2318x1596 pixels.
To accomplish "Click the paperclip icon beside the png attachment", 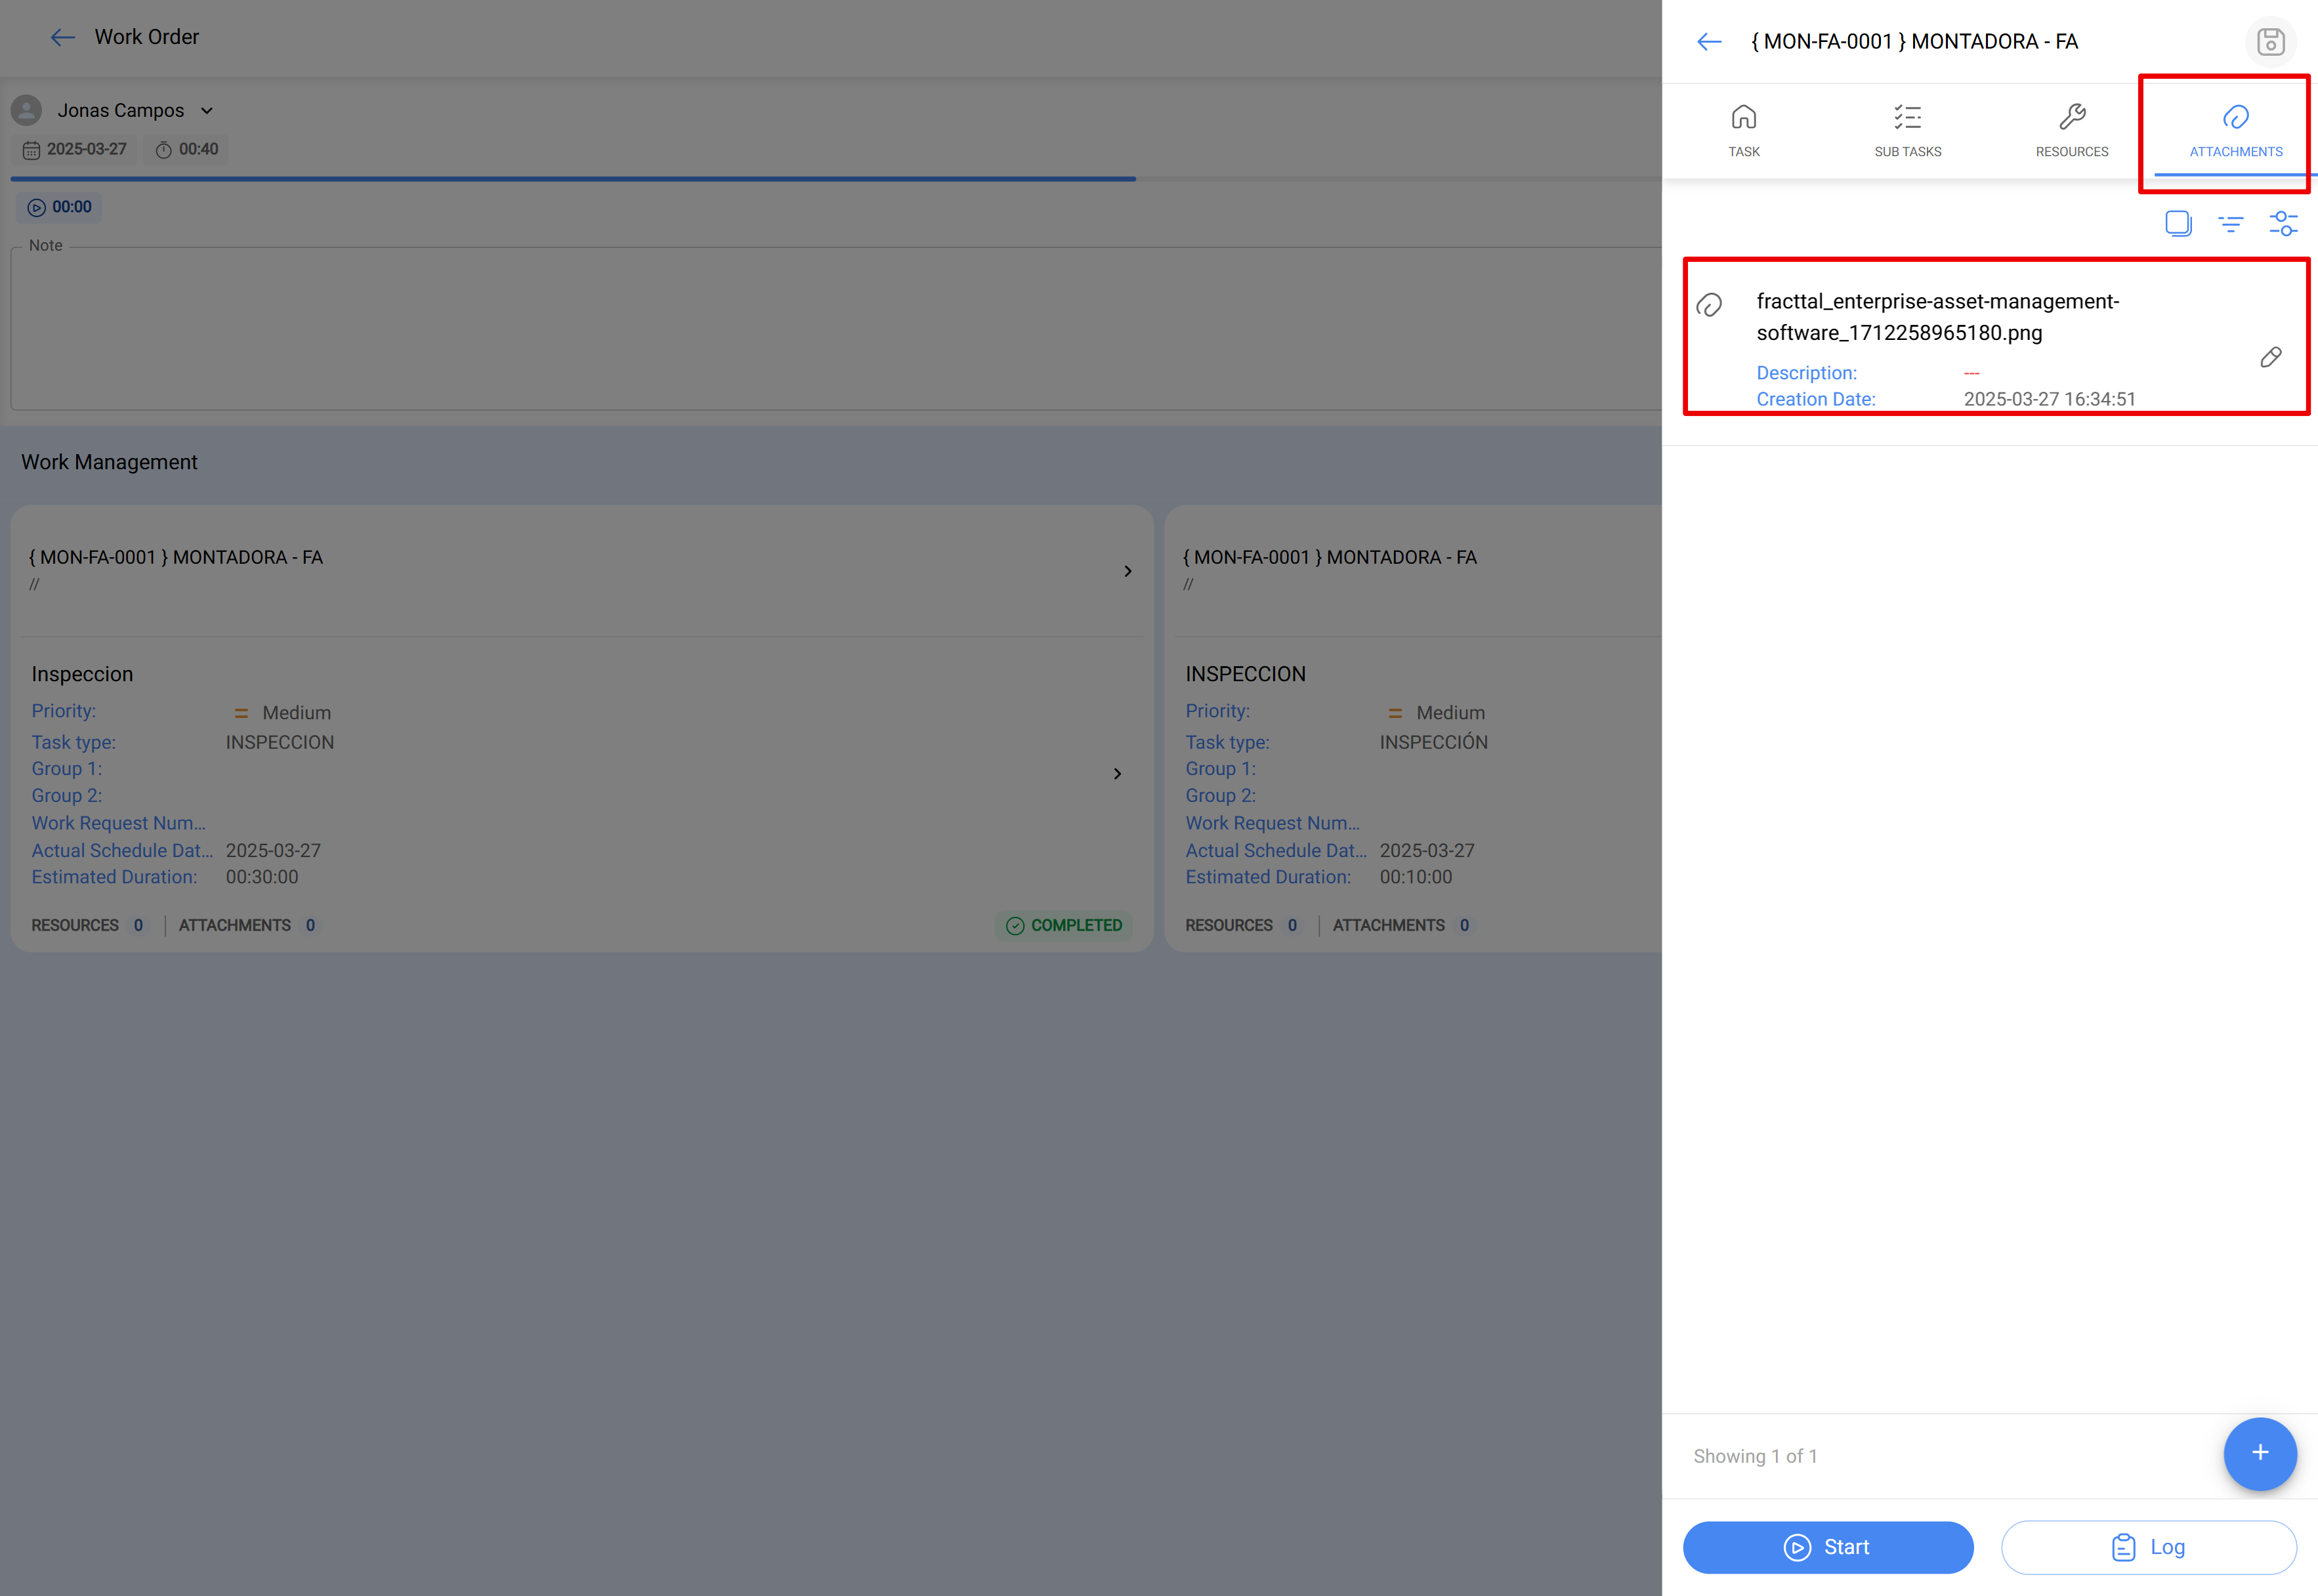I will point(1710,305).
